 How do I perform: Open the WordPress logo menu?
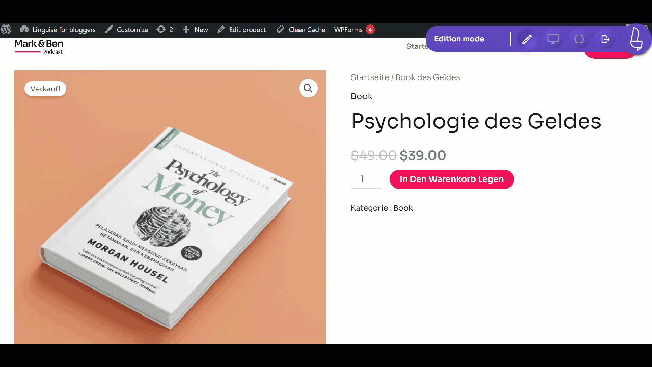click(7, 30)
